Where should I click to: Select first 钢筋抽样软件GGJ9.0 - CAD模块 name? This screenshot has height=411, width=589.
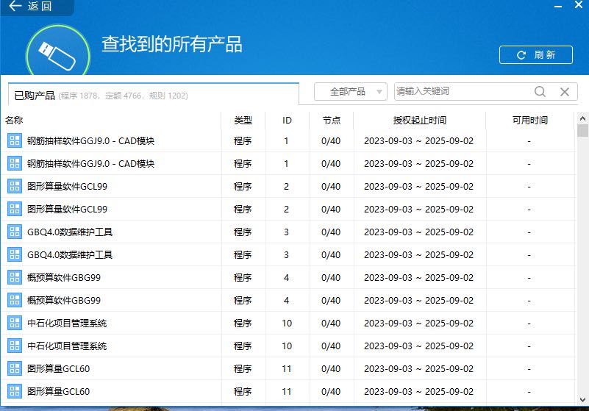90,141
